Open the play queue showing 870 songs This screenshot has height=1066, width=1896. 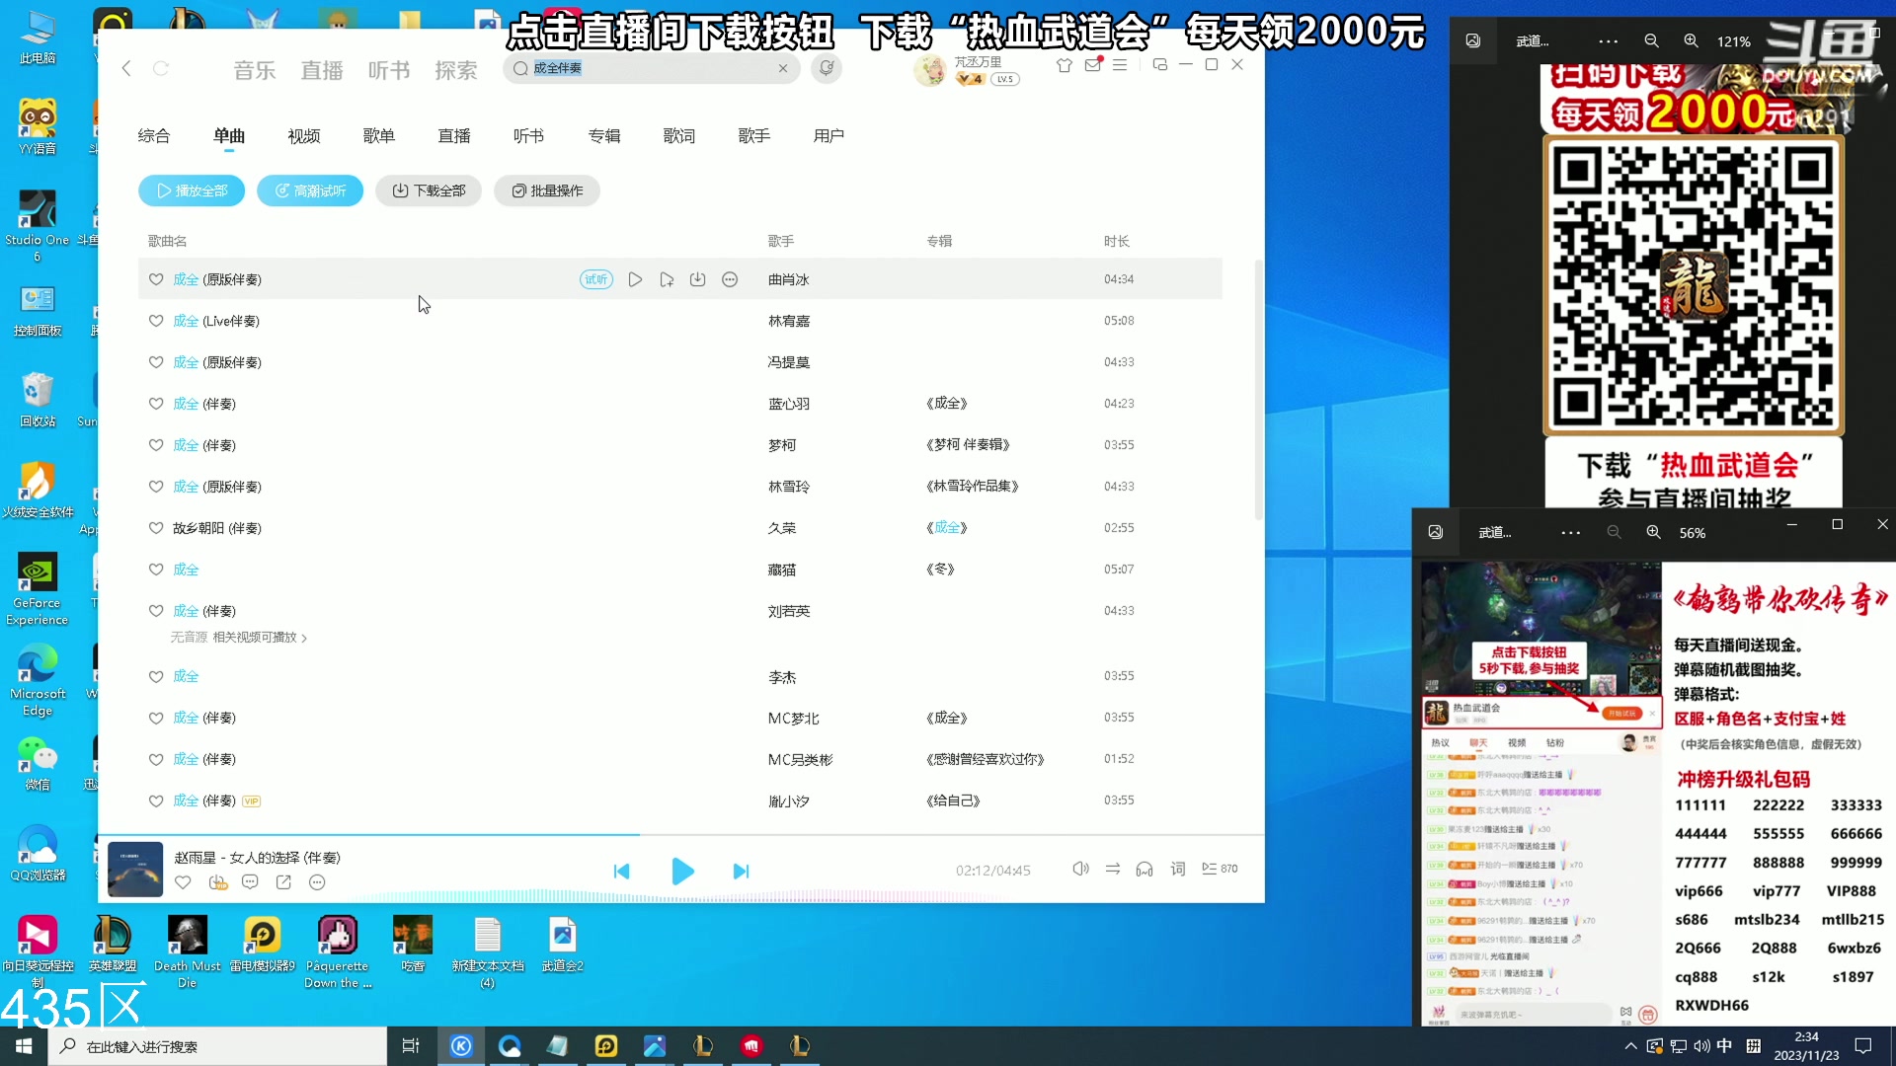[x=1211, y=869]
